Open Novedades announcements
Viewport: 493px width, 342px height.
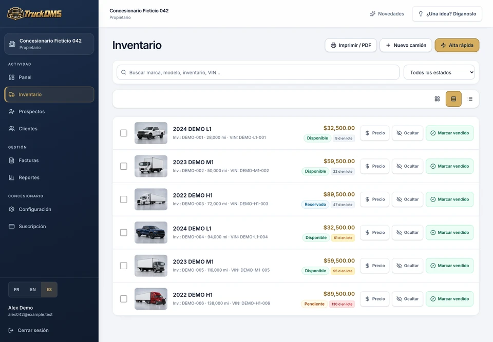coord(387,14)
